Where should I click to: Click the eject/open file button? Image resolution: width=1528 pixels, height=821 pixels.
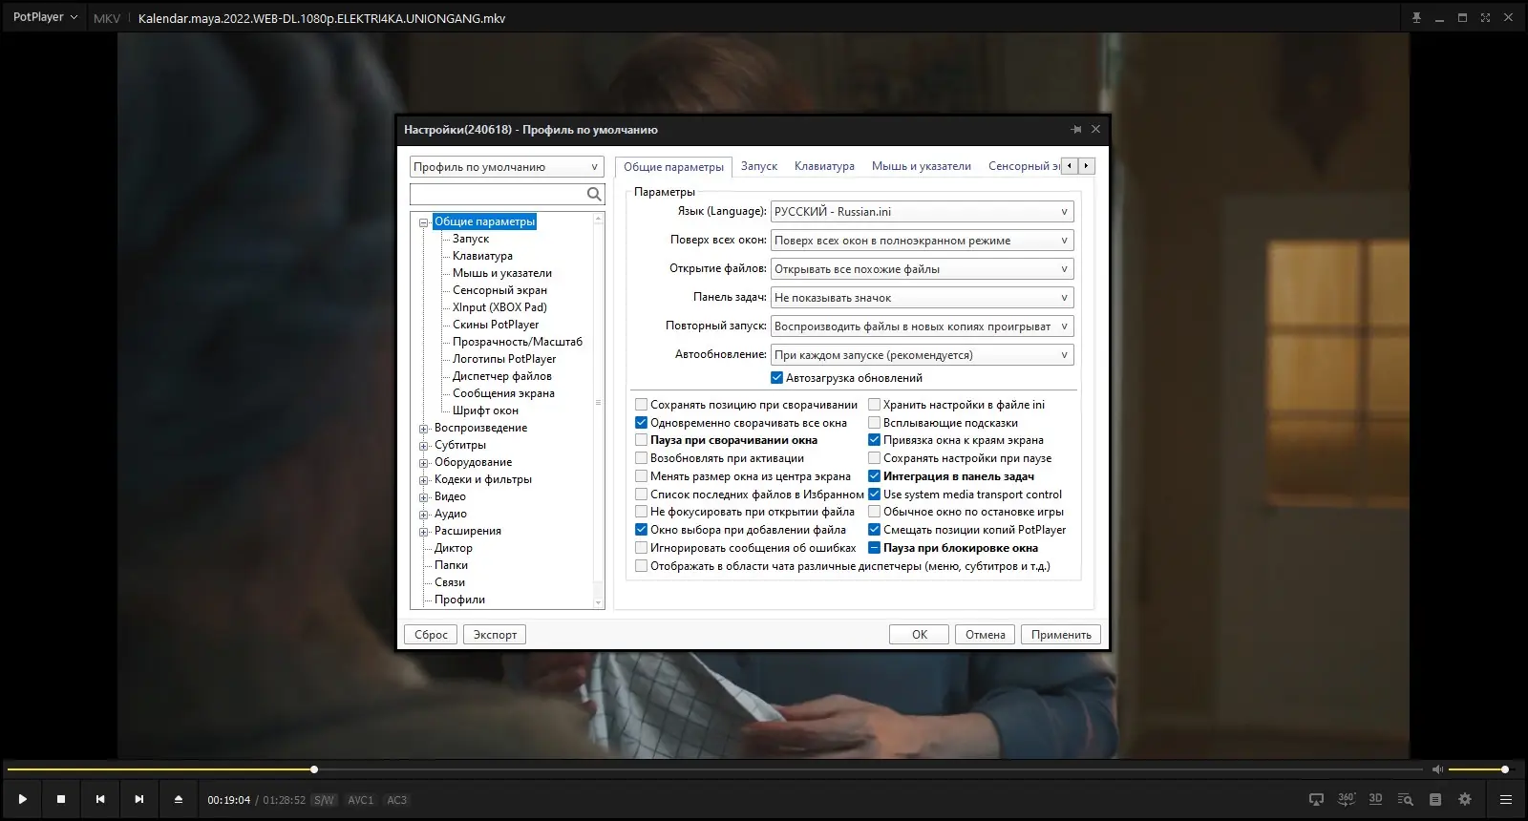click(178, 799)
